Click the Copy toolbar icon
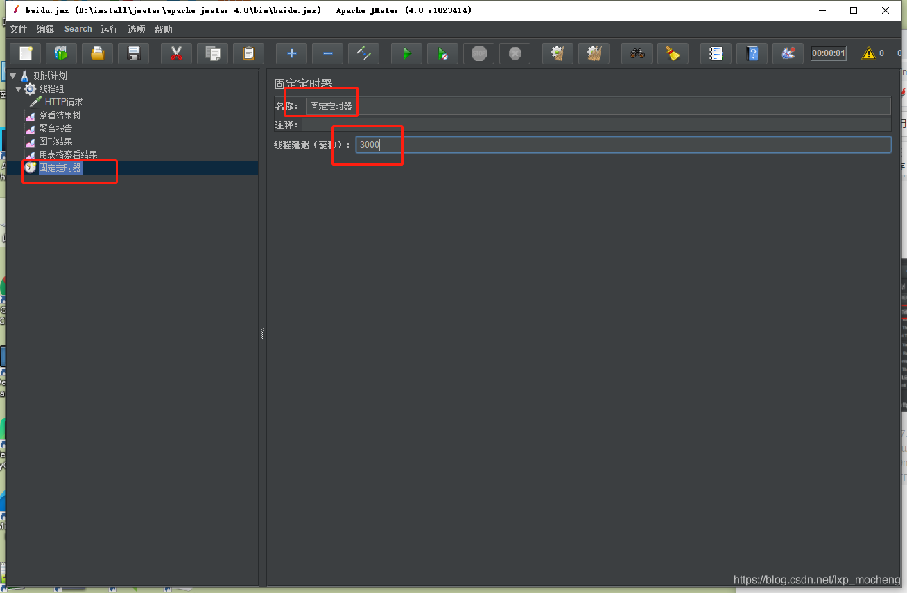 (212, 53)
